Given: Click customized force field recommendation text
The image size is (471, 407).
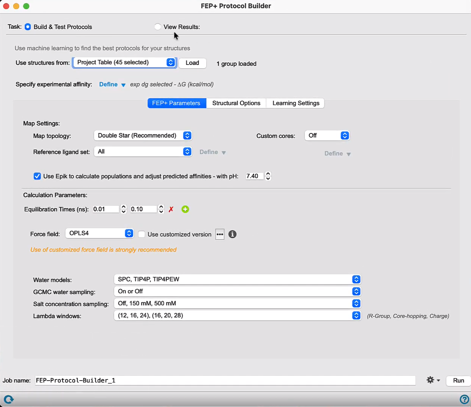Looking at the screenshot, I should tap(103, 250).
